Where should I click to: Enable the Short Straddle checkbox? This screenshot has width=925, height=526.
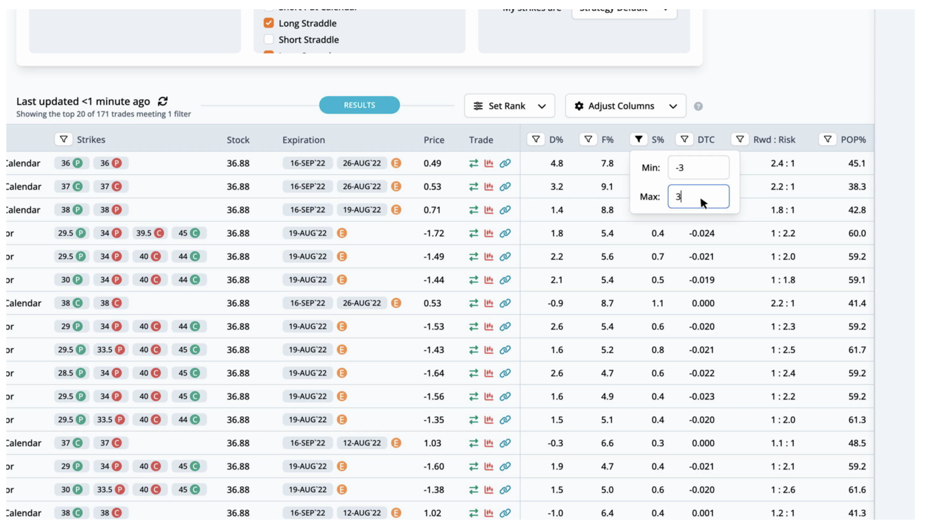[x=268, y=40]
